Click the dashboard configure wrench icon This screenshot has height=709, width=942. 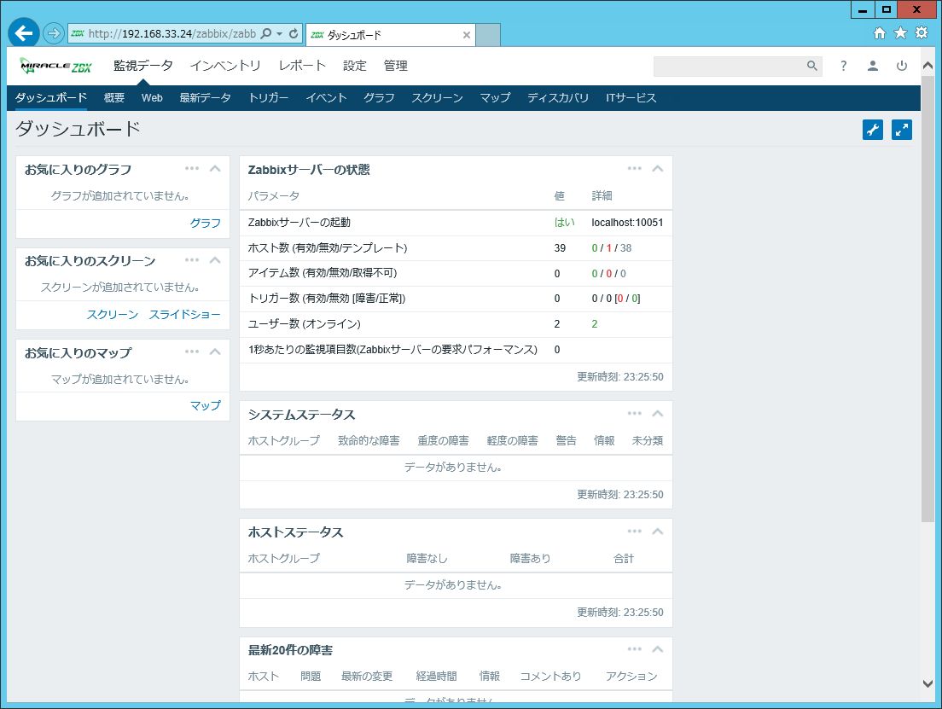[872, 129]
